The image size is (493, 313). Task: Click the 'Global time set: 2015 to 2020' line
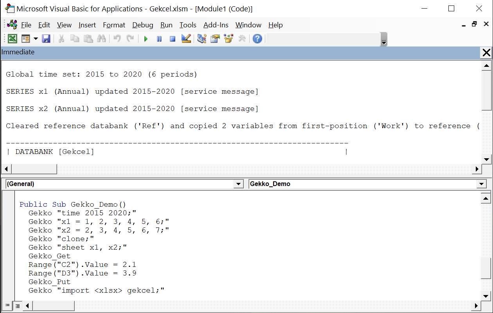pyautogui.click(x=102, y=74)
